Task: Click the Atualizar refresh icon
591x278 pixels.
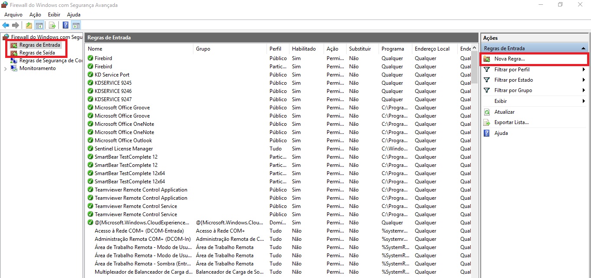Action: pos(487,112)
